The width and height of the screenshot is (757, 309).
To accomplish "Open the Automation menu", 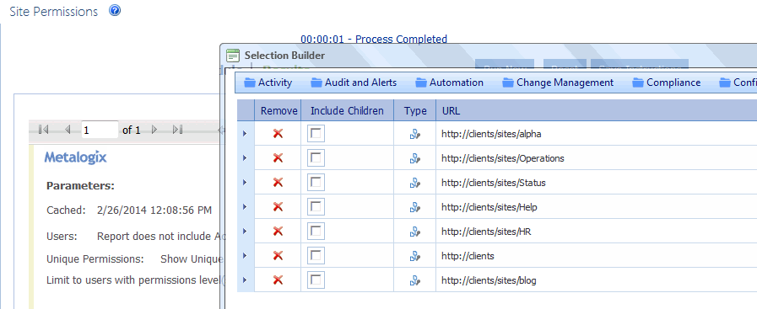I will click(x=450, y=83).
